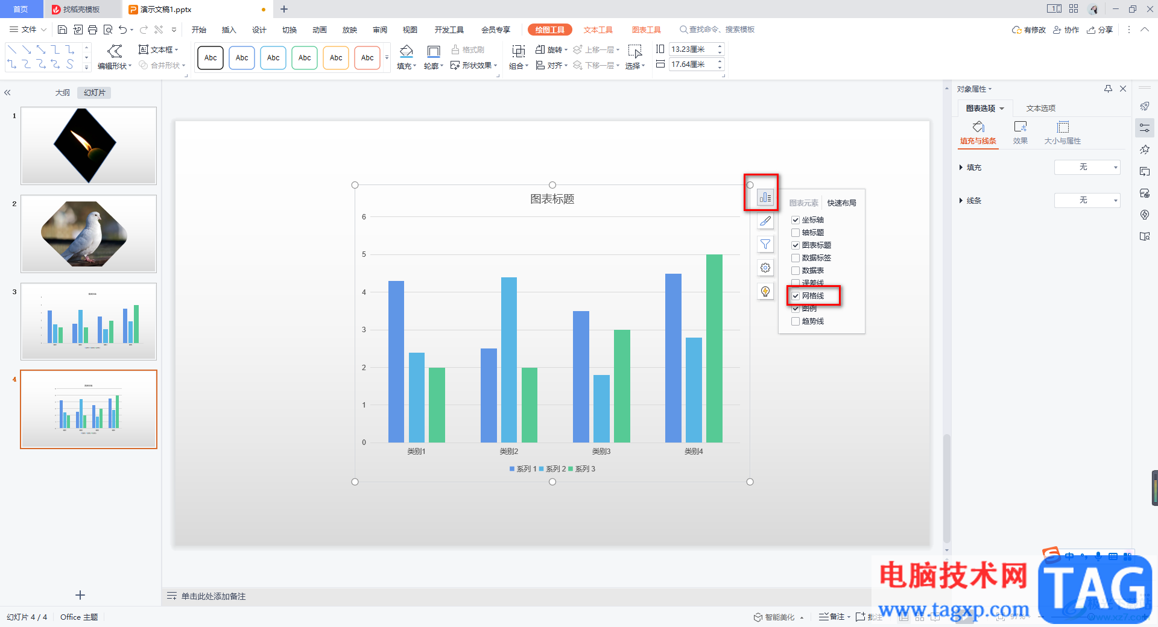Viewport: 1158px width, 627px height.
Task: Click the Group (组合) icon
Action: [518, 51]
